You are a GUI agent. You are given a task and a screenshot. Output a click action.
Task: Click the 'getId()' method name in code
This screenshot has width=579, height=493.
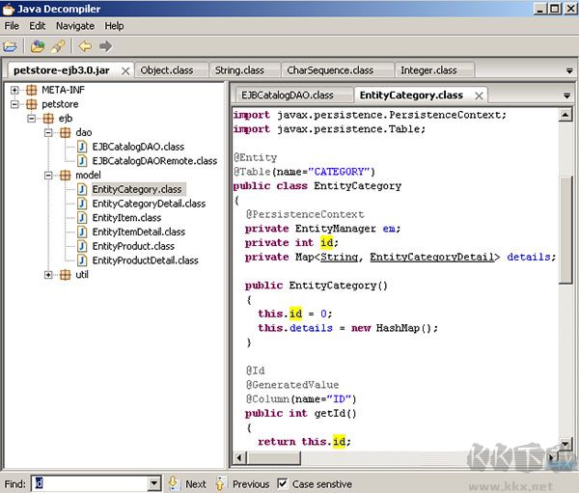(335, 413)
